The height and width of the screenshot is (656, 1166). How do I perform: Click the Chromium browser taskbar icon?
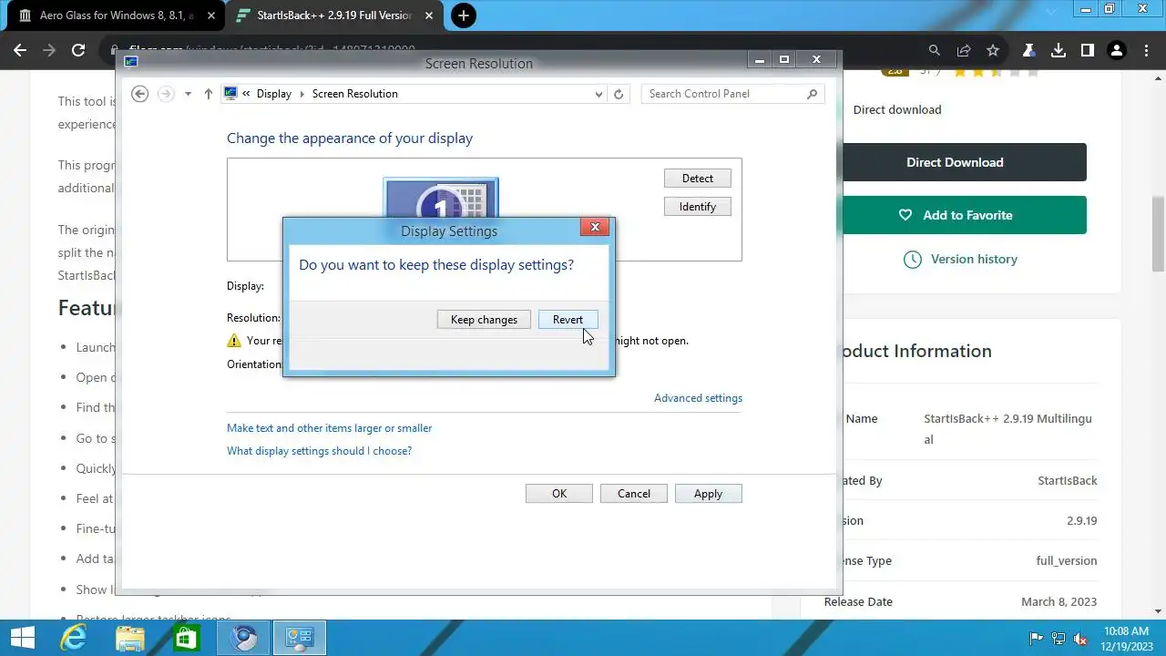click(243, 638)
